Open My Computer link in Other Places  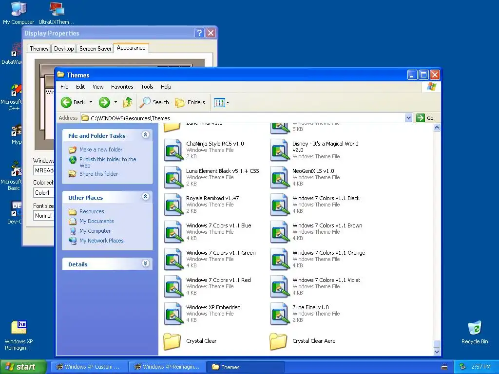coord(95,231)
